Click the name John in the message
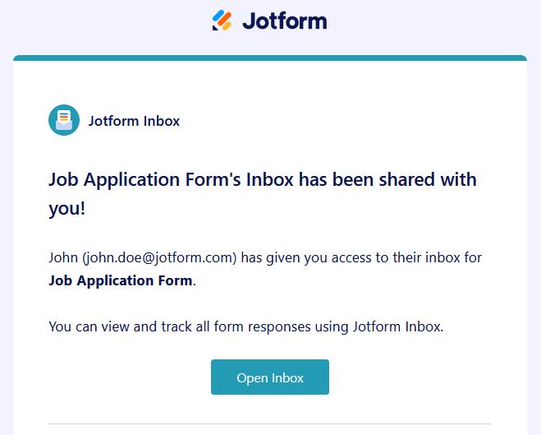Image resolution: width=541 pixels, height=435 pixels. pyautogui.click(x=63, y=257)
